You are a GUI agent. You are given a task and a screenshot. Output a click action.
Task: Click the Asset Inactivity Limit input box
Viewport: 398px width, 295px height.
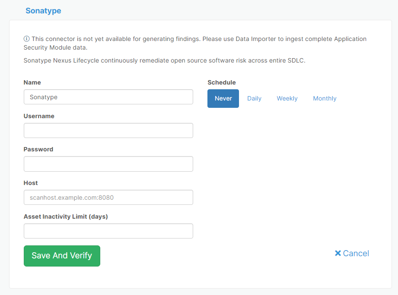pyautogui.click(x=108, y=231)
